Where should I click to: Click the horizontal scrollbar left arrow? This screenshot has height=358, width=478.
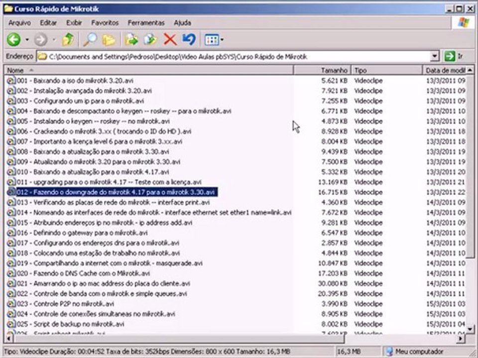(x=8, y=338)
